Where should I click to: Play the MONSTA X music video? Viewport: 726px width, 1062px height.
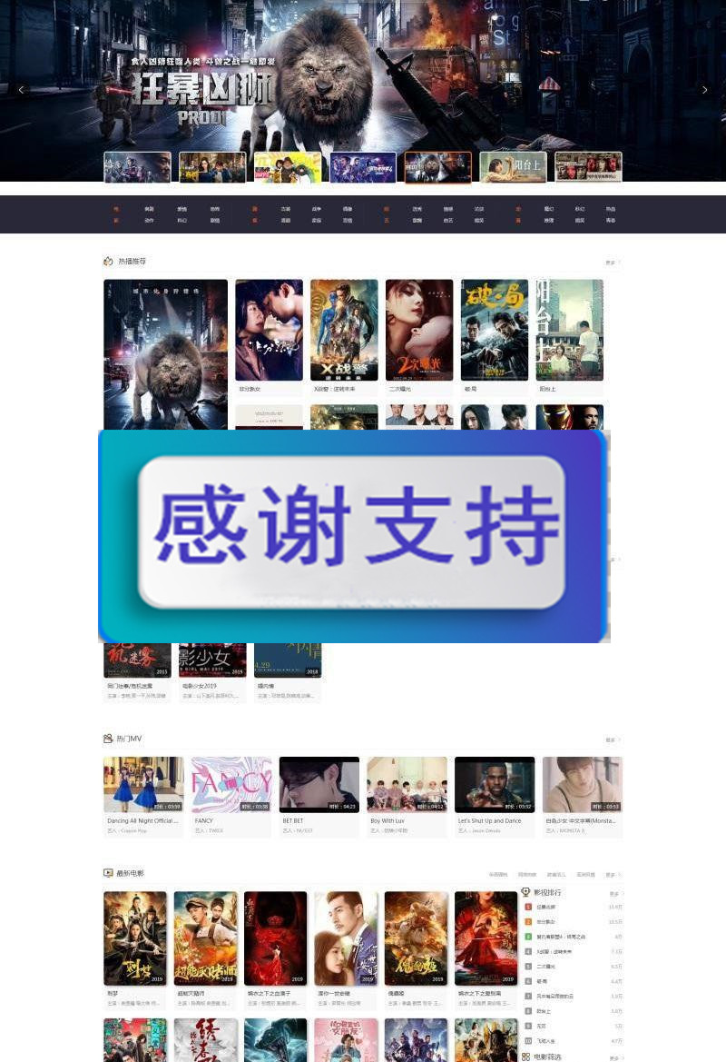tap(583, 785)
